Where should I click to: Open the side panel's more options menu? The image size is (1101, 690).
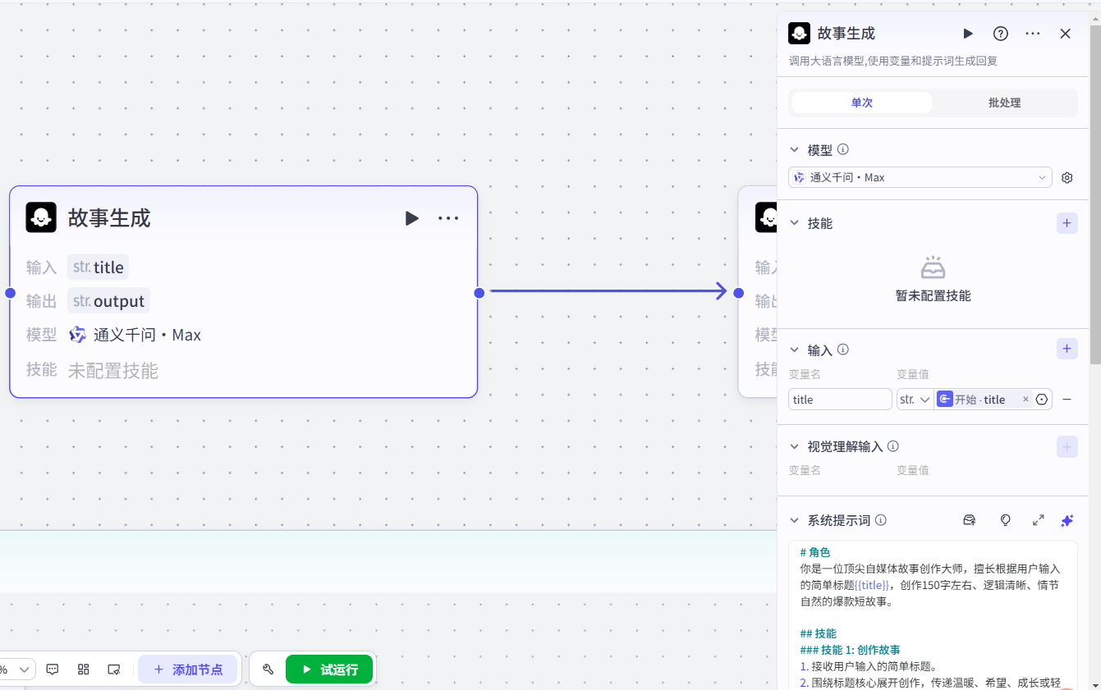click(1033, 34)
